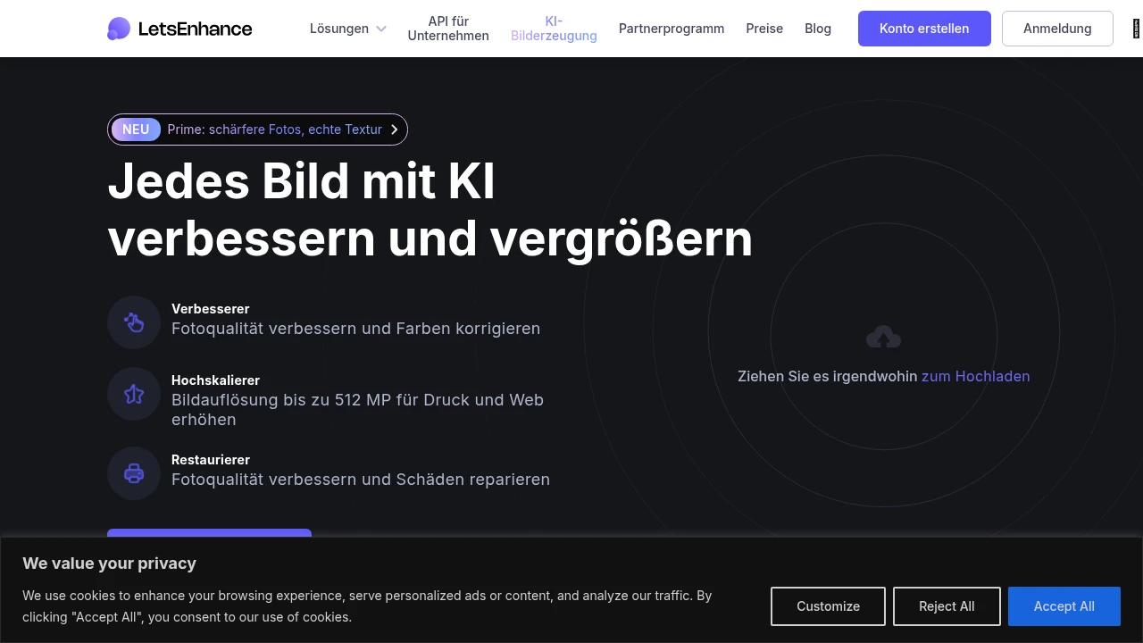The height and width of the screenshot is (643, 1143).
Task: Open API für Unternehmen page
Action: (x=448, y=29)
